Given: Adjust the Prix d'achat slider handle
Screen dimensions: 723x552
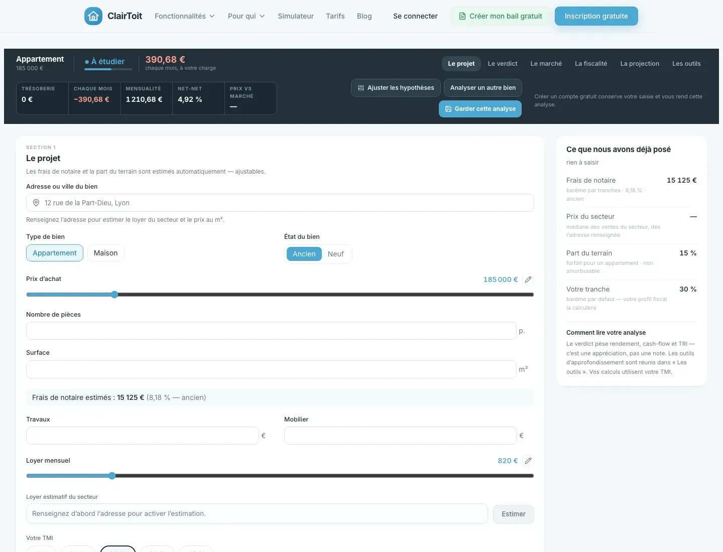Looking at the screenshot, I should click(x=114, y=295).
